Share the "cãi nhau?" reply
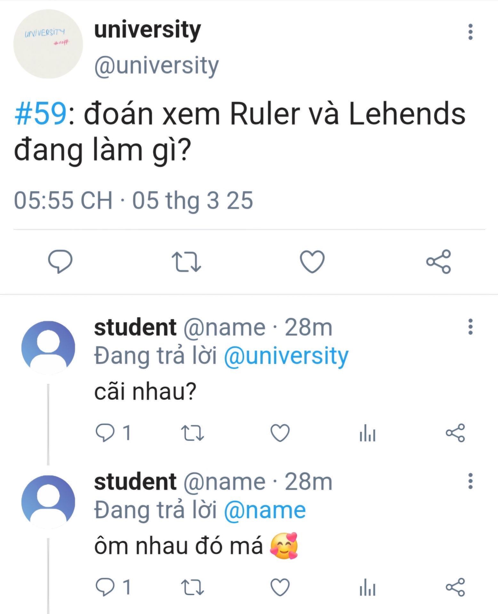Image resolution: width=498 pixels, height=614 pixels. point(455,433)
